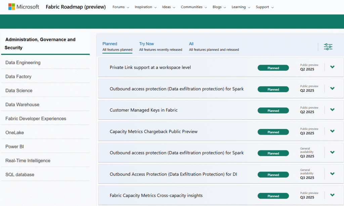Open the filter settings icon
The width and height of the screenshot is (344, 206).
[x=328, y=47]
